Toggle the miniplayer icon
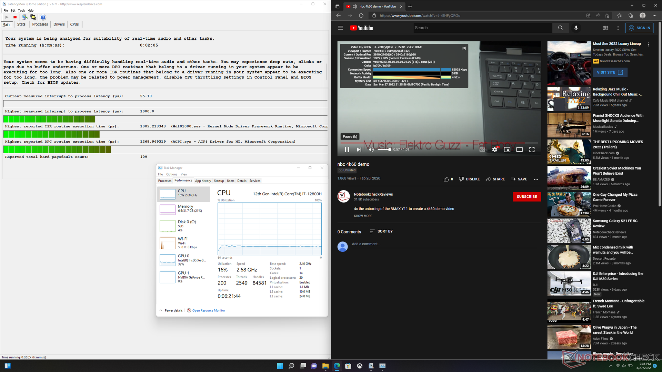 [x=507, y=149]
